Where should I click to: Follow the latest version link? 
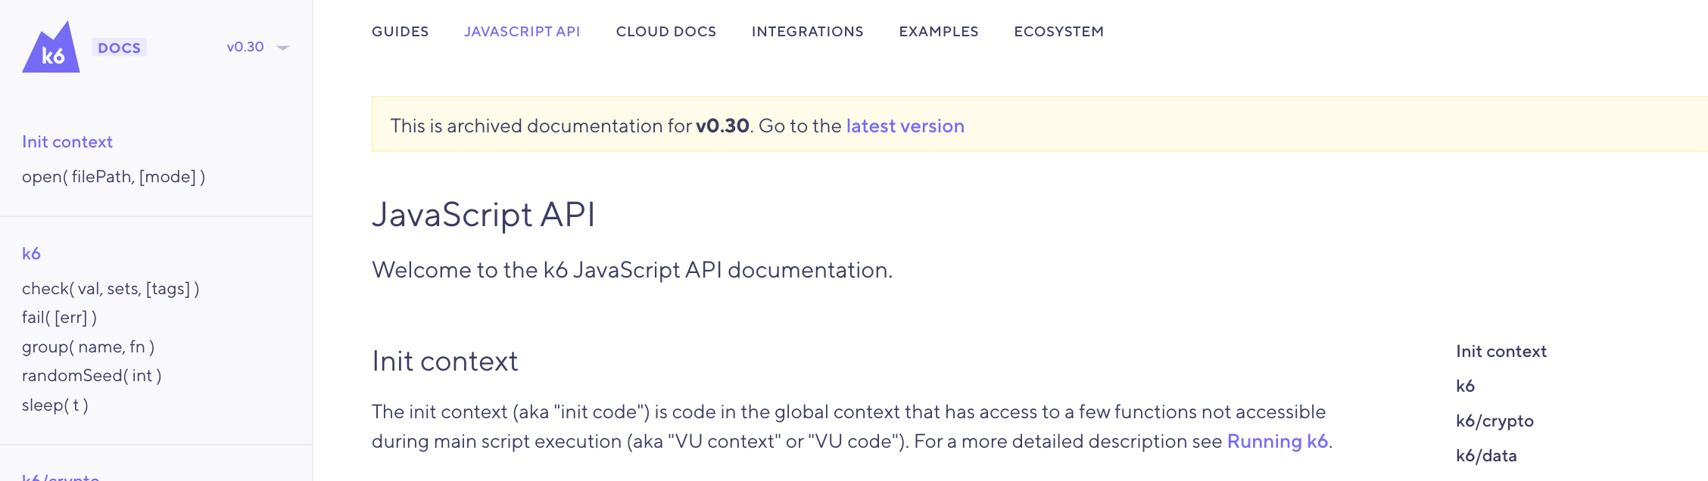(905, 126)
